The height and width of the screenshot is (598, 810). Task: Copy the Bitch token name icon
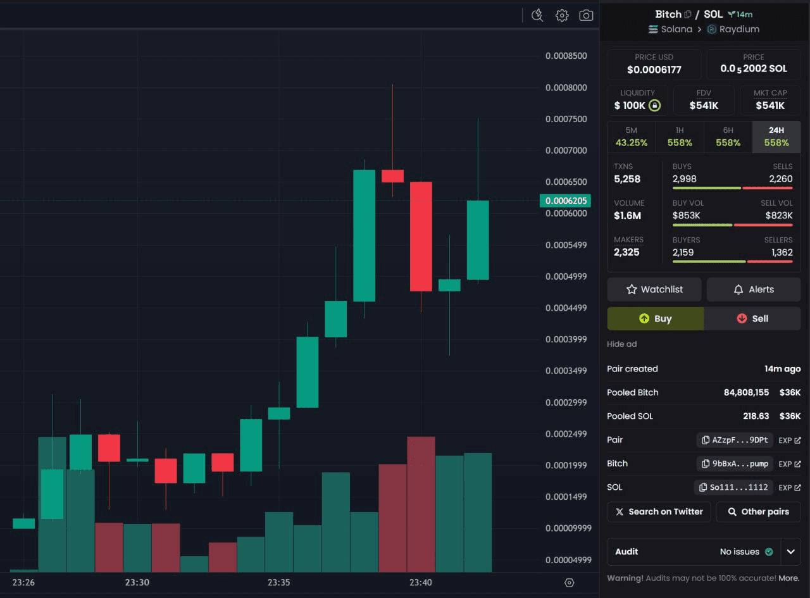[x=688, y=14]
